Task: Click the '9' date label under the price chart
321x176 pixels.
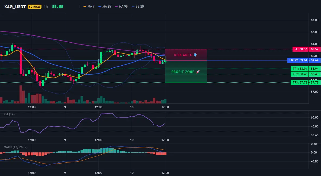Action: [x=65, y=107]
